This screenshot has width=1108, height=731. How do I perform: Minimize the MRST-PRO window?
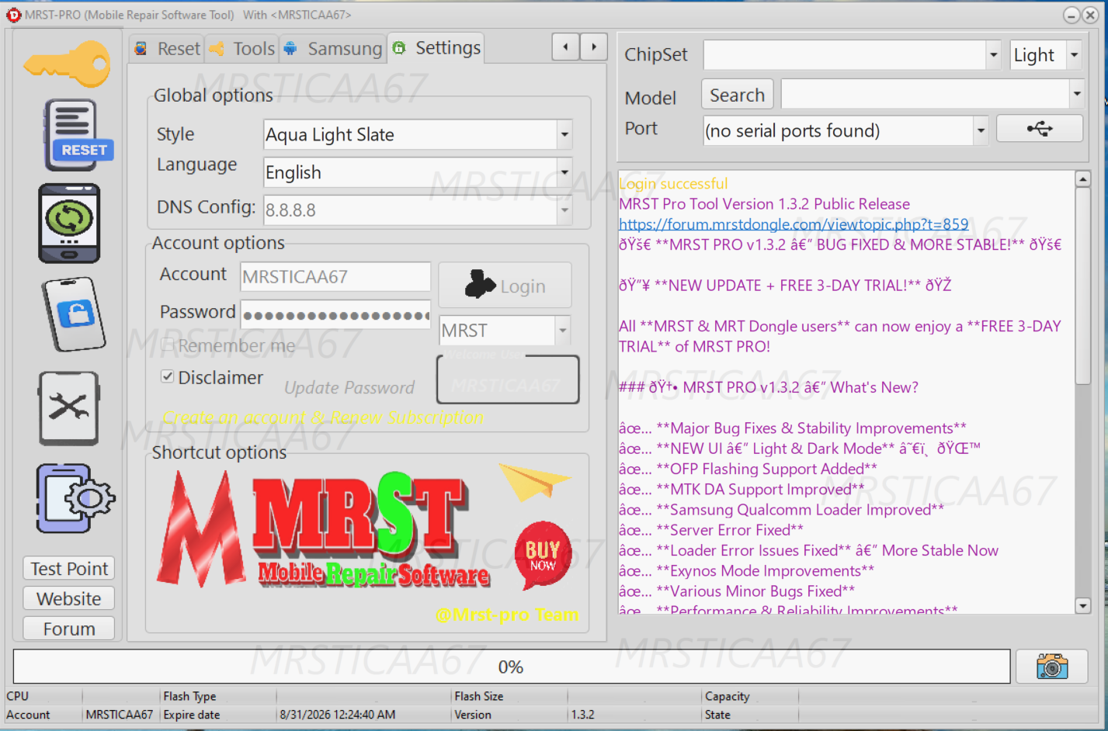pos(1072,15)
